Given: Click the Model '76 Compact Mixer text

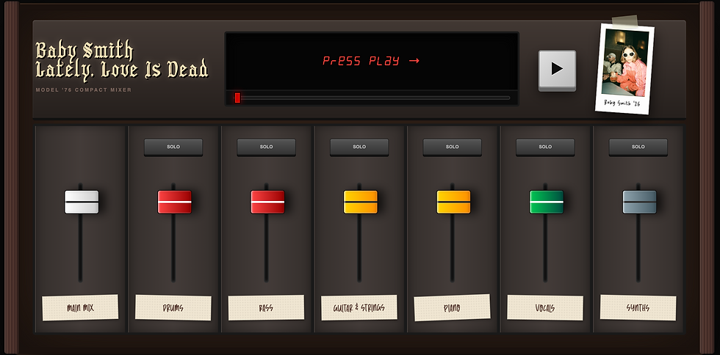Looking at the screenshot, I should pyautogui.click(x=84, y=90).
